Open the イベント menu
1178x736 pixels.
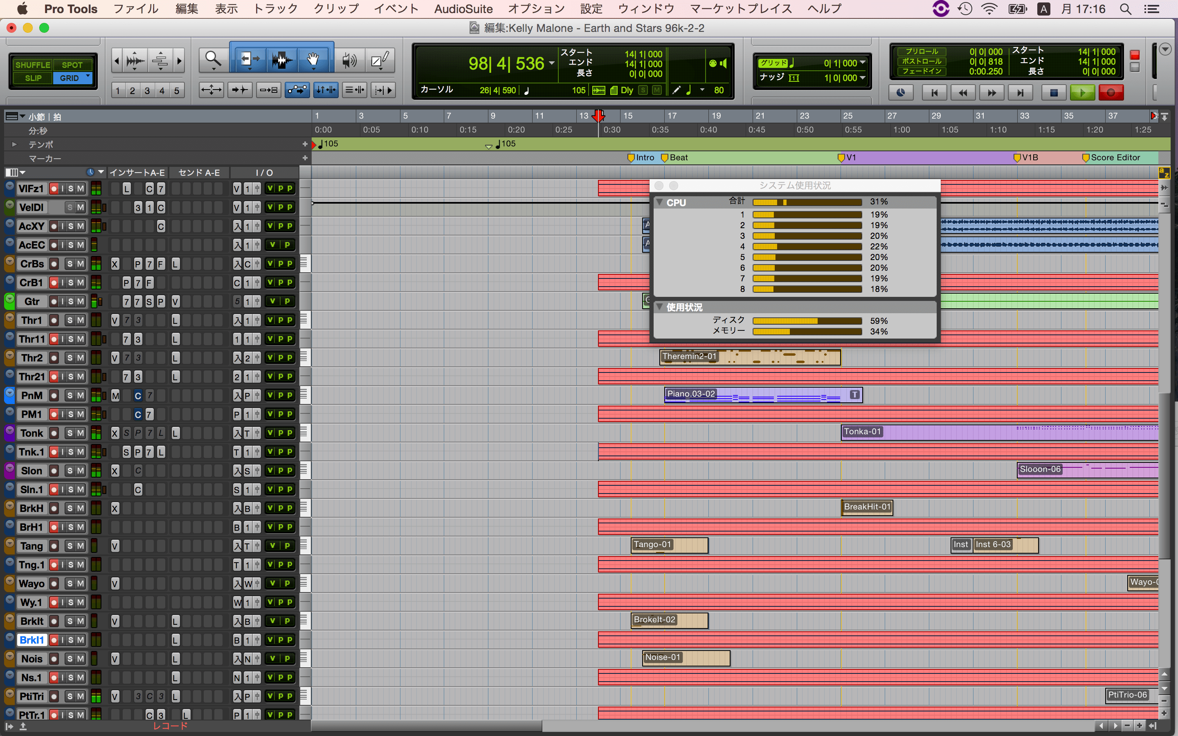point(396,9)
